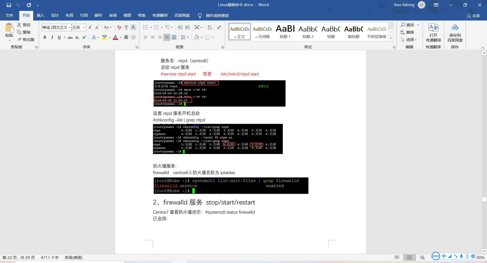Open the 审阅 ribbon tab

click(x=113, y=15)
